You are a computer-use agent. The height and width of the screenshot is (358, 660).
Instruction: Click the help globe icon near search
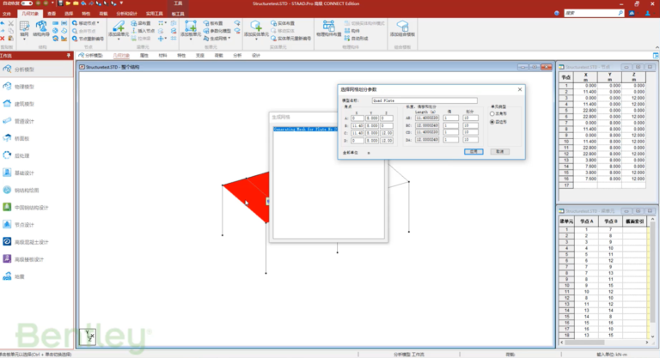tap(557, 13)
